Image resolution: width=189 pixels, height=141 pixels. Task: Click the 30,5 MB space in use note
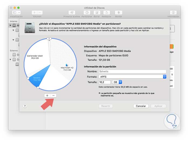tap(123, 87)
